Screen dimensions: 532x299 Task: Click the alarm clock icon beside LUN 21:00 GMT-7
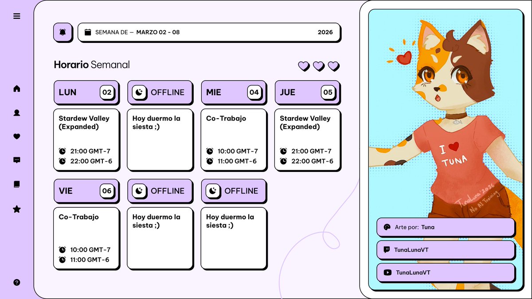[63, 151]
